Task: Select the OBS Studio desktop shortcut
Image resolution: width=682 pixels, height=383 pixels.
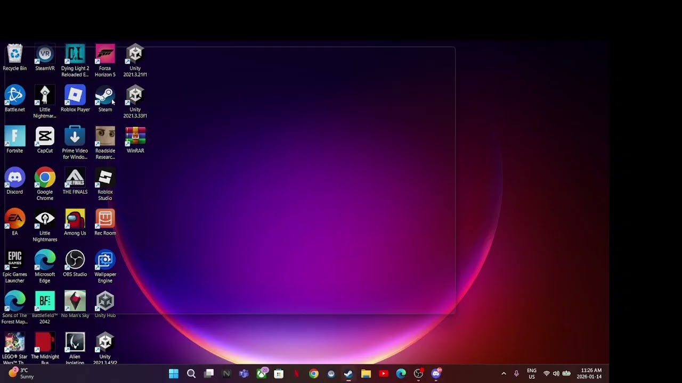Action: pos(75,264)
